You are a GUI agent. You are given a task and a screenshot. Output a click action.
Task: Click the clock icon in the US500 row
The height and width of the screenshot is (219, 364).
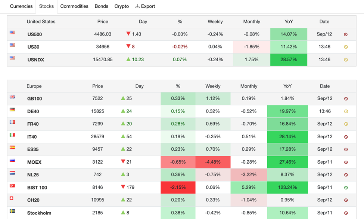[x=346, y=34]
